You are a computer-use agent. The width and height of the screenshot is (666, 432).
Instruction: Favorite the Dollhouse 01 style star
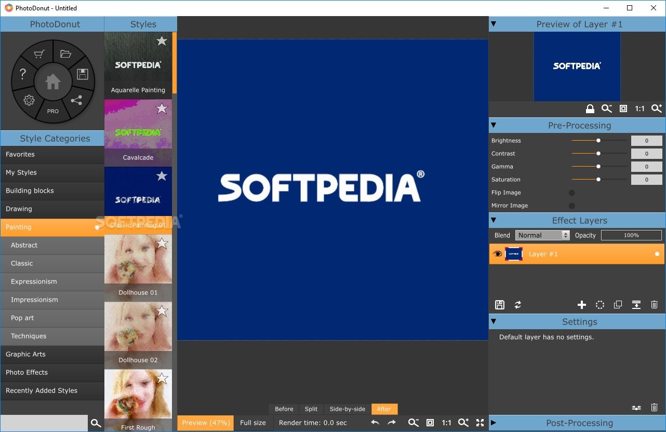tap(162, 243)
